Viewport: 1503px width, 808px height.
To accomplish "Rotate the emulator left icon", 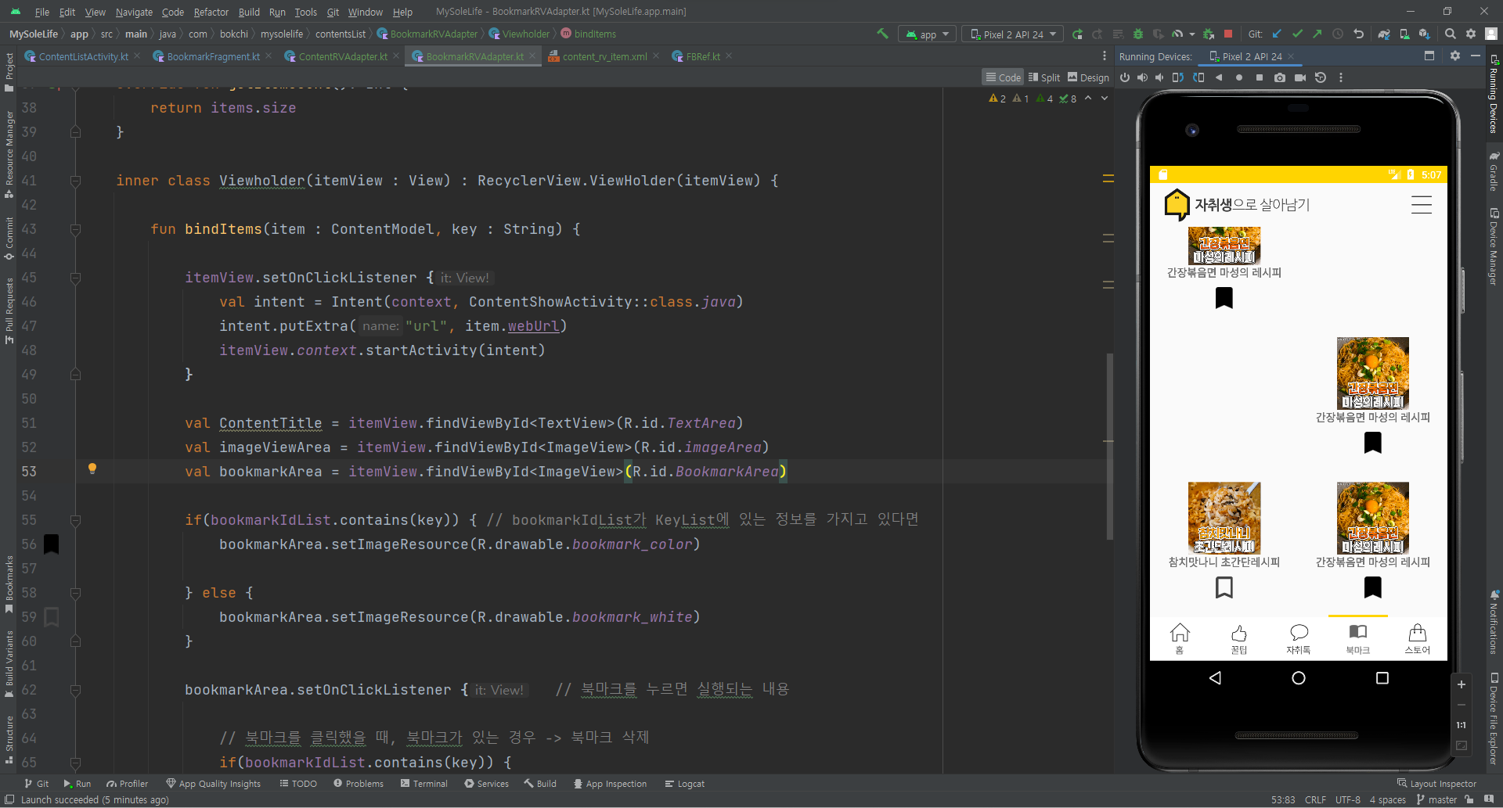I will coord(1177,77).
